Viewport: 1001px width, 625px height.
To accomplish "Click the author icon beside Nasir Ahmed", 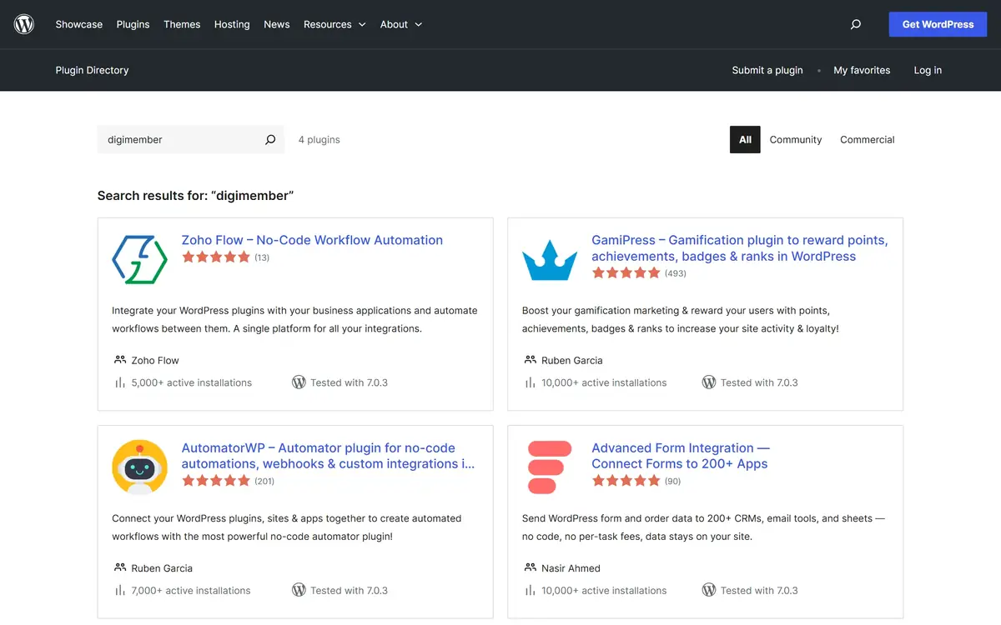I will (531, 567).
